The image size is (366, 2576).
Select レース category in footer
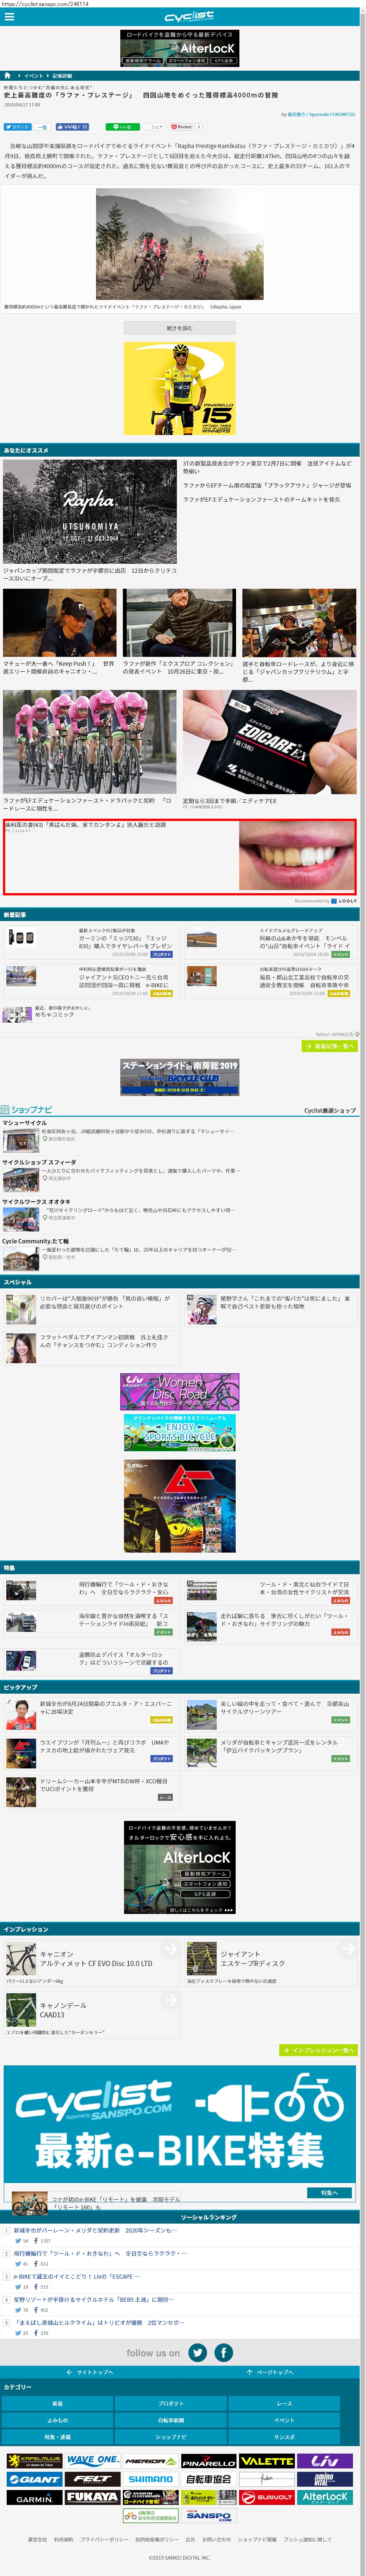point(284,2403)
